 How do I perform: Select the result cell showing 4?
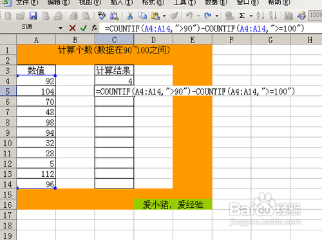(x=114, y=81)
